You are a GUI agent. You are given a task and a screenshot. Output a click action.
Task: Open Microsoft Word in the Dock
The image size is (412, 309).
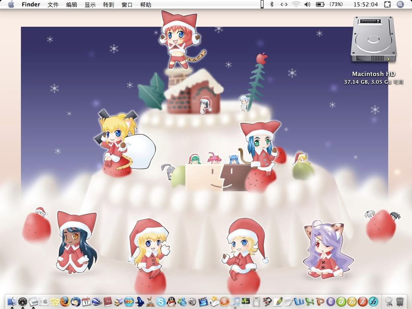point(299,301)
